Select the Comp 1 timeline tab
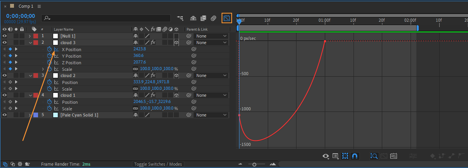Image resolution: width=468 pixels, height=168 pixels. [x=26, y=7]
